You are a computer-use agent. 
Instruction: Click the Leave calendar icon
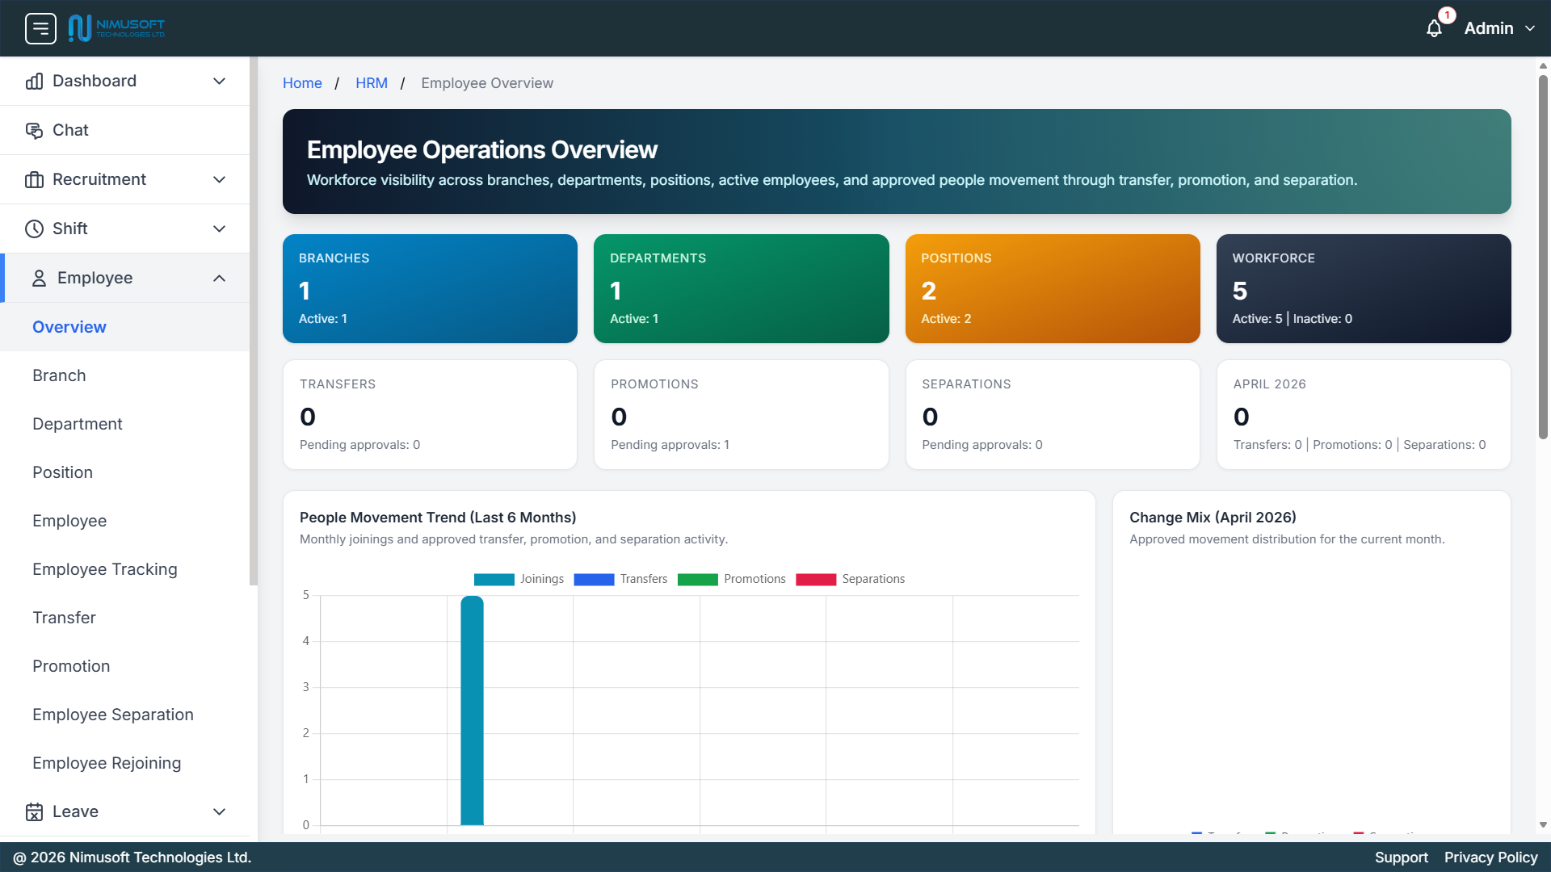34,811
